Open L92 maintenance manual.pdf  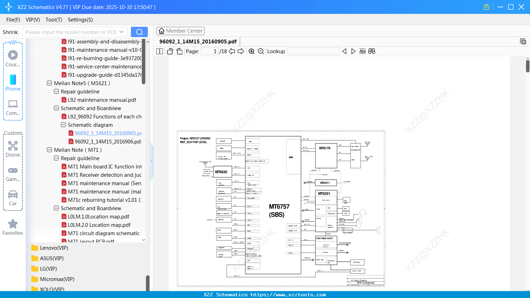102,100
